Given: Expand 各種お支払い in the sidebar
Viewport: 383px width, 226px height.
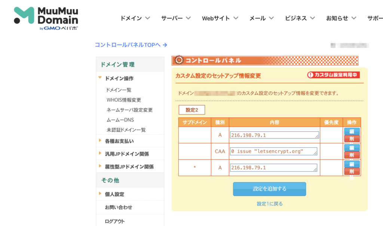Looking at the screenshot, I should coord(119,141).
